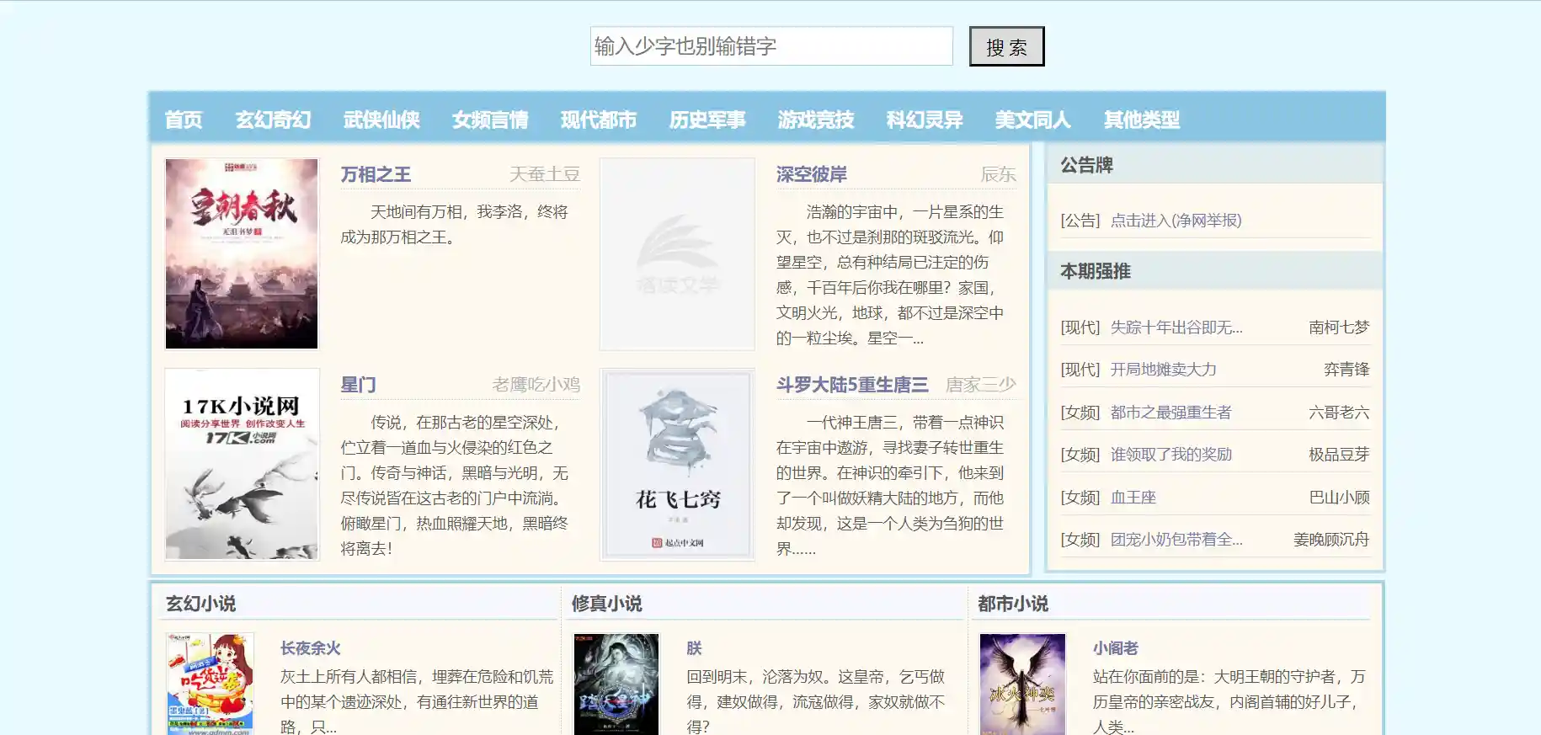Open the 首页 nav item
Screen dimensions: 1541x735
coord(184,120)
